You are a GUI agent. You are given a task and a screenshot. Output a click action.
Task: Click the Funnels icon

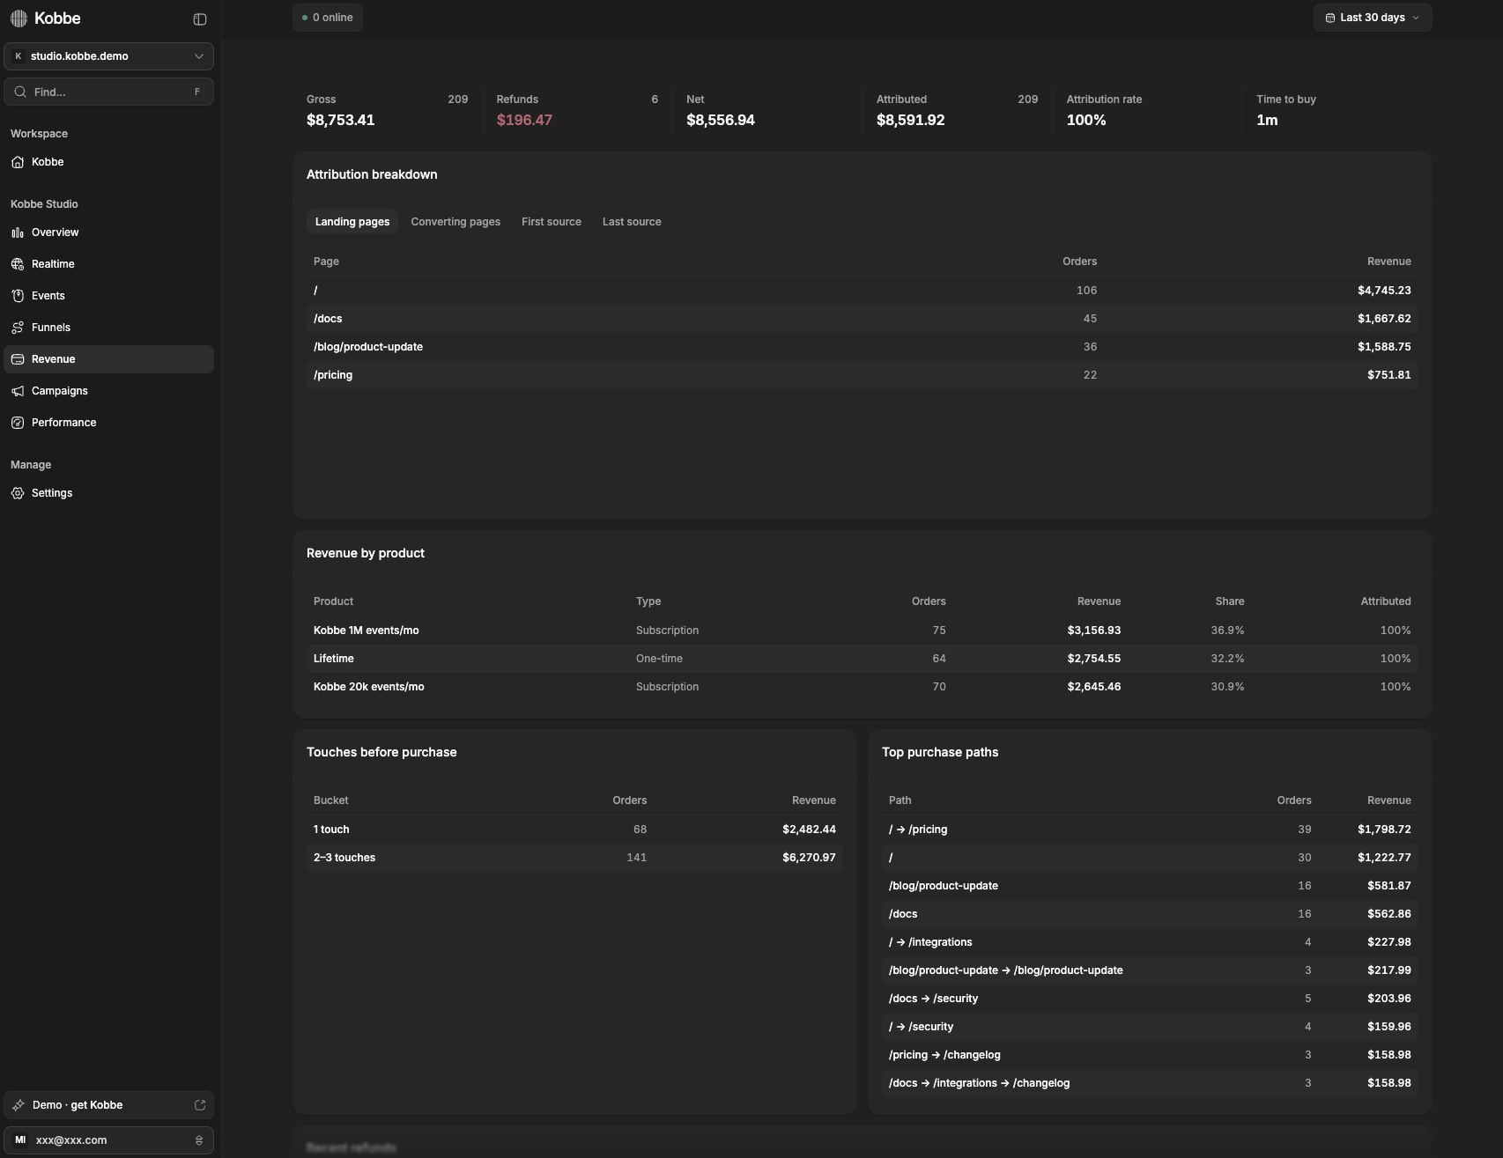(18, 328)
